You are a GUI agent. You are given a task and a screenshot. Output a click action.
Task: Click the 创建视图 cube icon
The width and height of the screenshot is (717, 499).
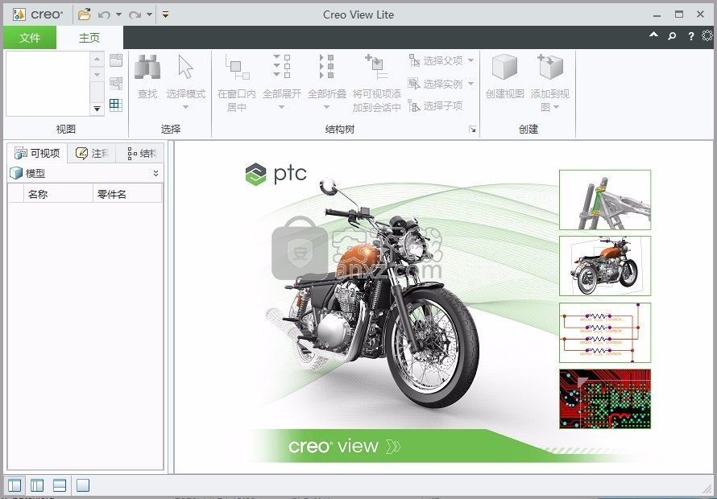[x=505, y=68]
